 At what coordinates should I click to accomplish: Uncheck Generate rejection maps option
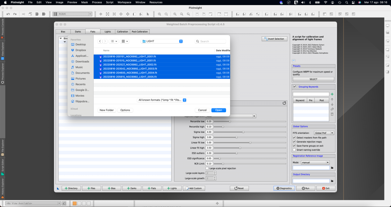coord(294,142)
